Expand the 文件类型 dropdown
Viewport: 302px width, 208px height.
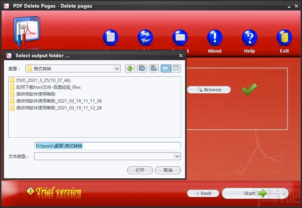point(177,156)
